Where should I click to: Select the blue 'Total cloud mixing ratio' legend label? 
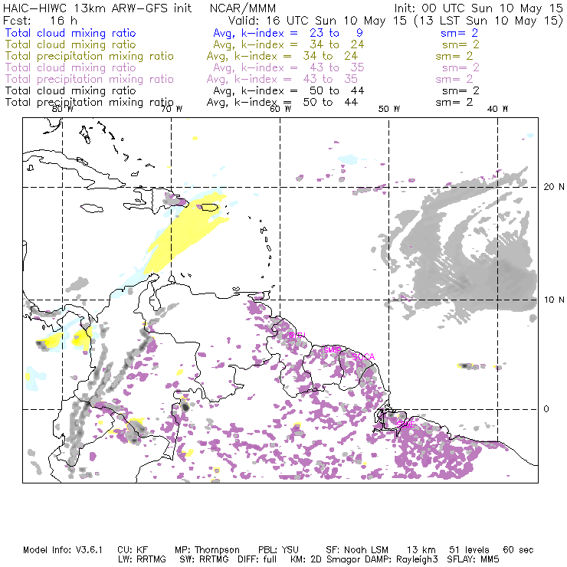(70, 33)
